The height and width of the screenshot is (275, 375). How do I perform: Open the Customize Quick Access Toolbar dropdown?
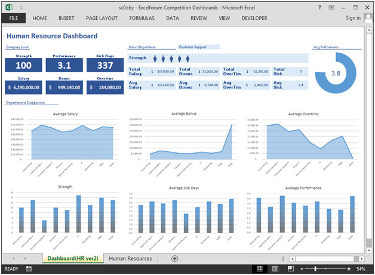click(x=21, y=8)
